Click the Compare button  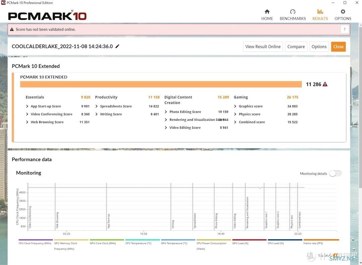[296, 47]
